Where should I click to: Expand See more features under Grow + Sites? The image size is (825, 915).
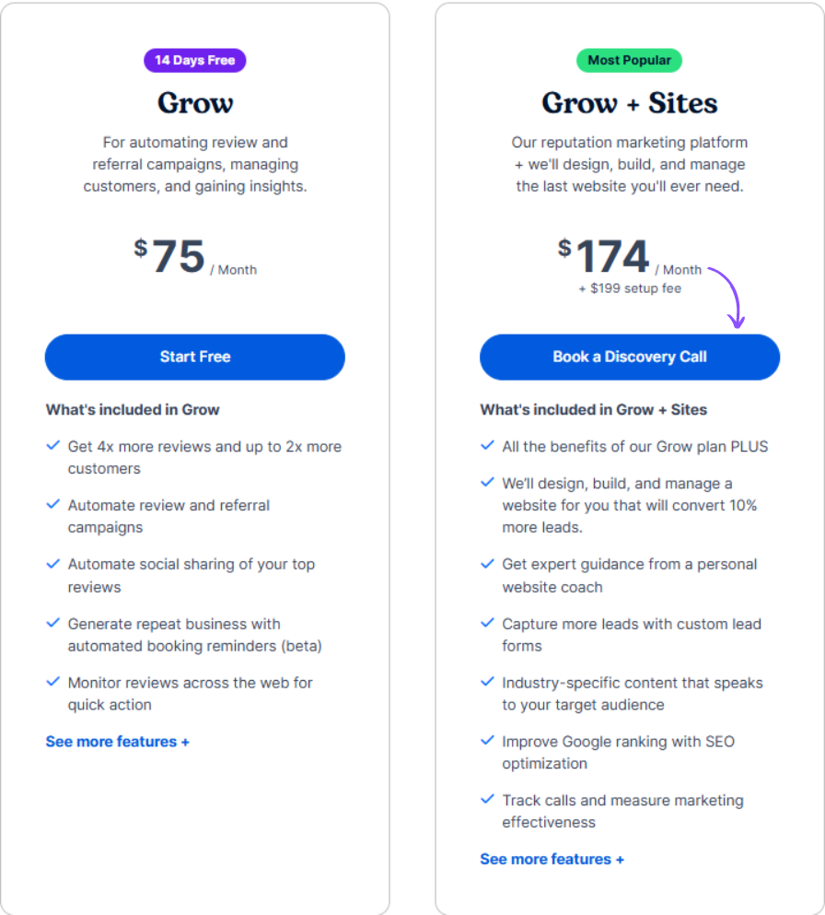click(552, 859)
